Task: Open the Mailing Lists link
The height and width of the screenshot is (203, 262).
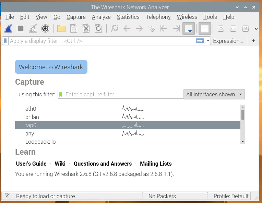Action: (156, 164)
